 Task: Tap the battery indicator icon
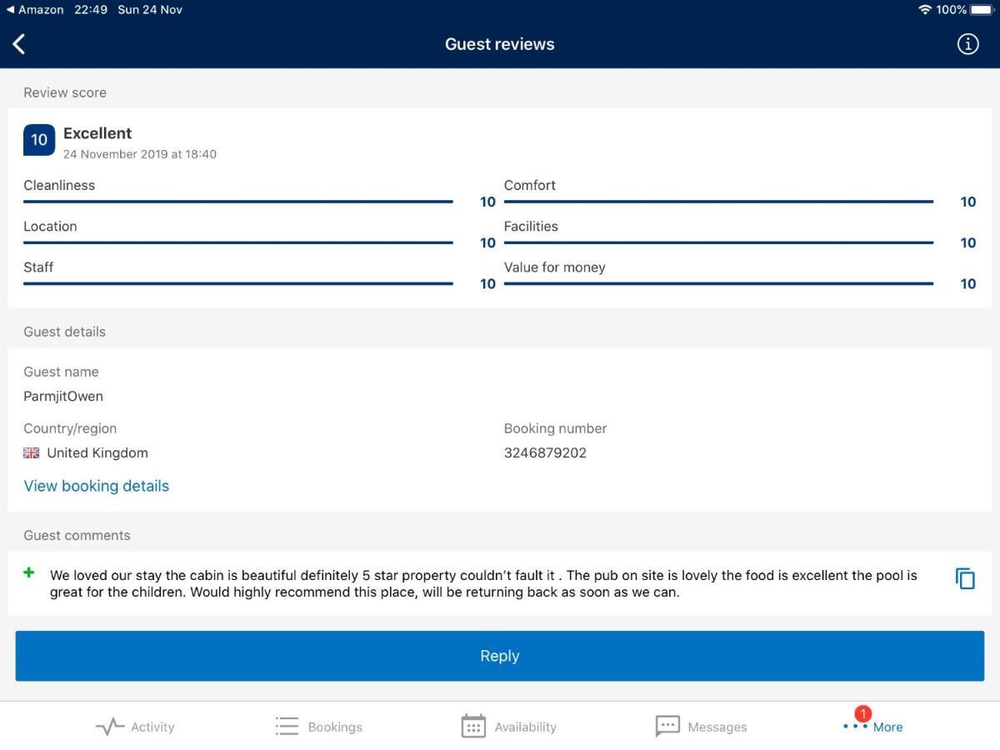tap(982, 10)
